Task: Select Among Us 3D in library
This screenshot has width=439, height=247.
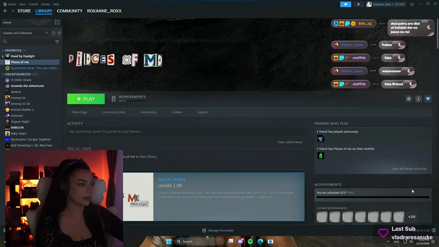Action: click(20, 104)
